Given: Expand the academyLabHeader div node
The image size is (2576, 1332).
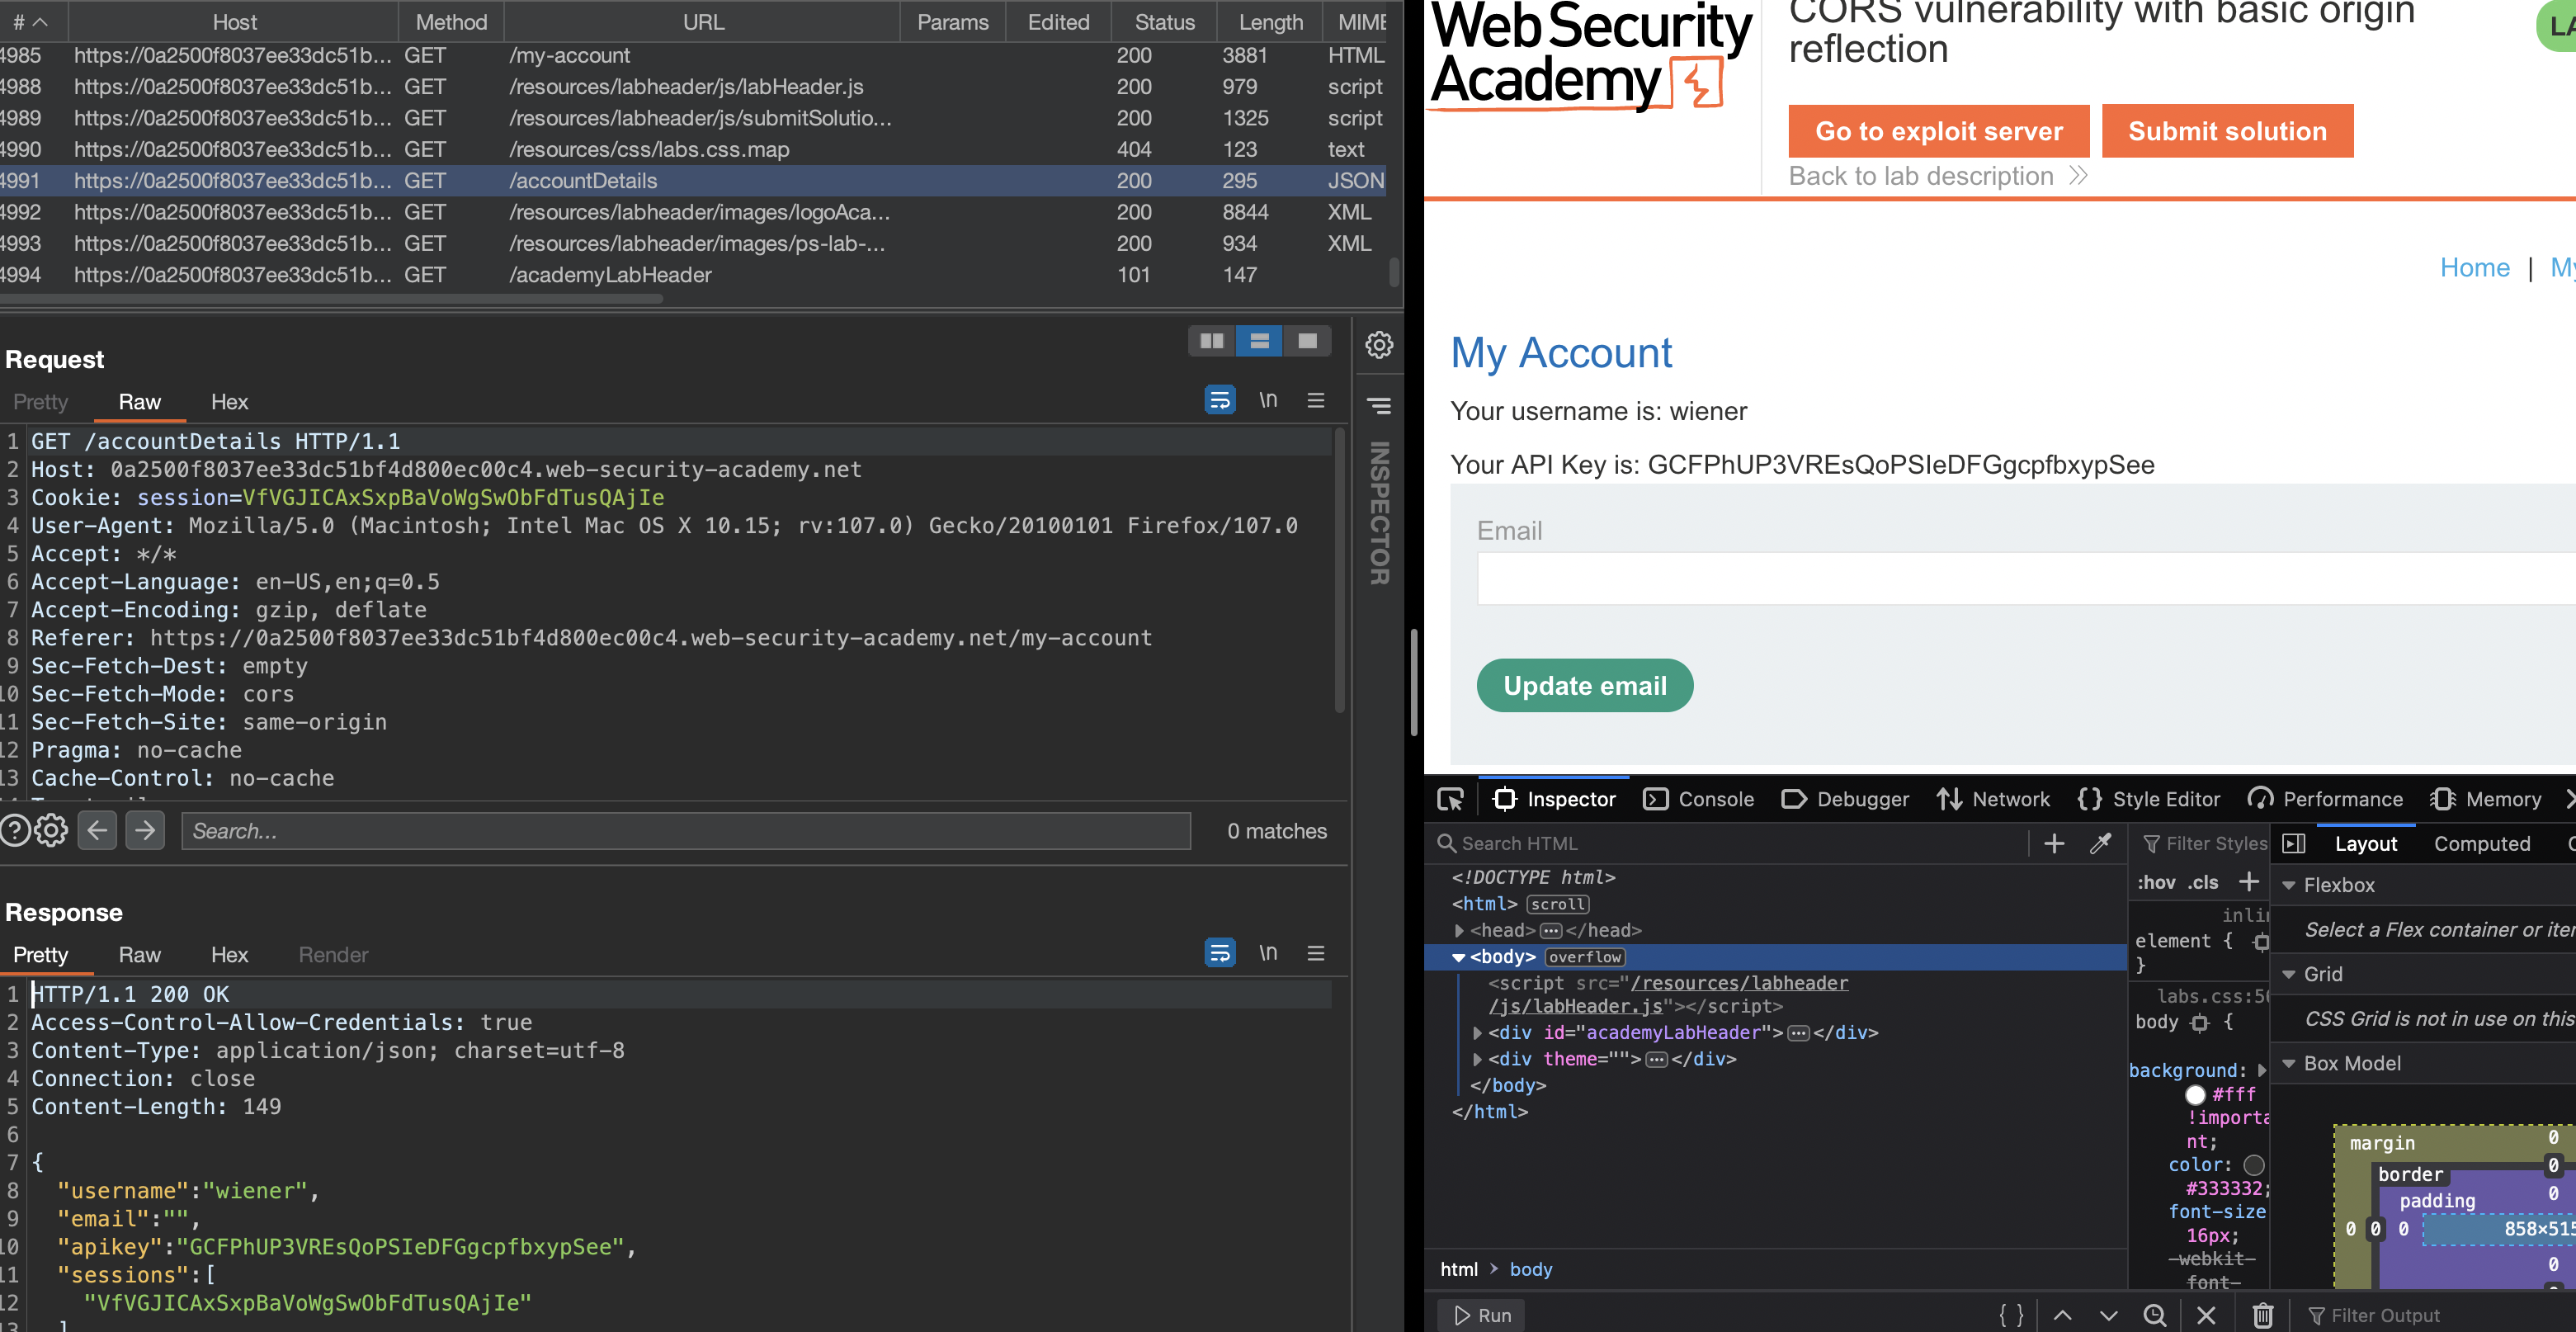Looking at the screenshot, I should (1478, 1032).
